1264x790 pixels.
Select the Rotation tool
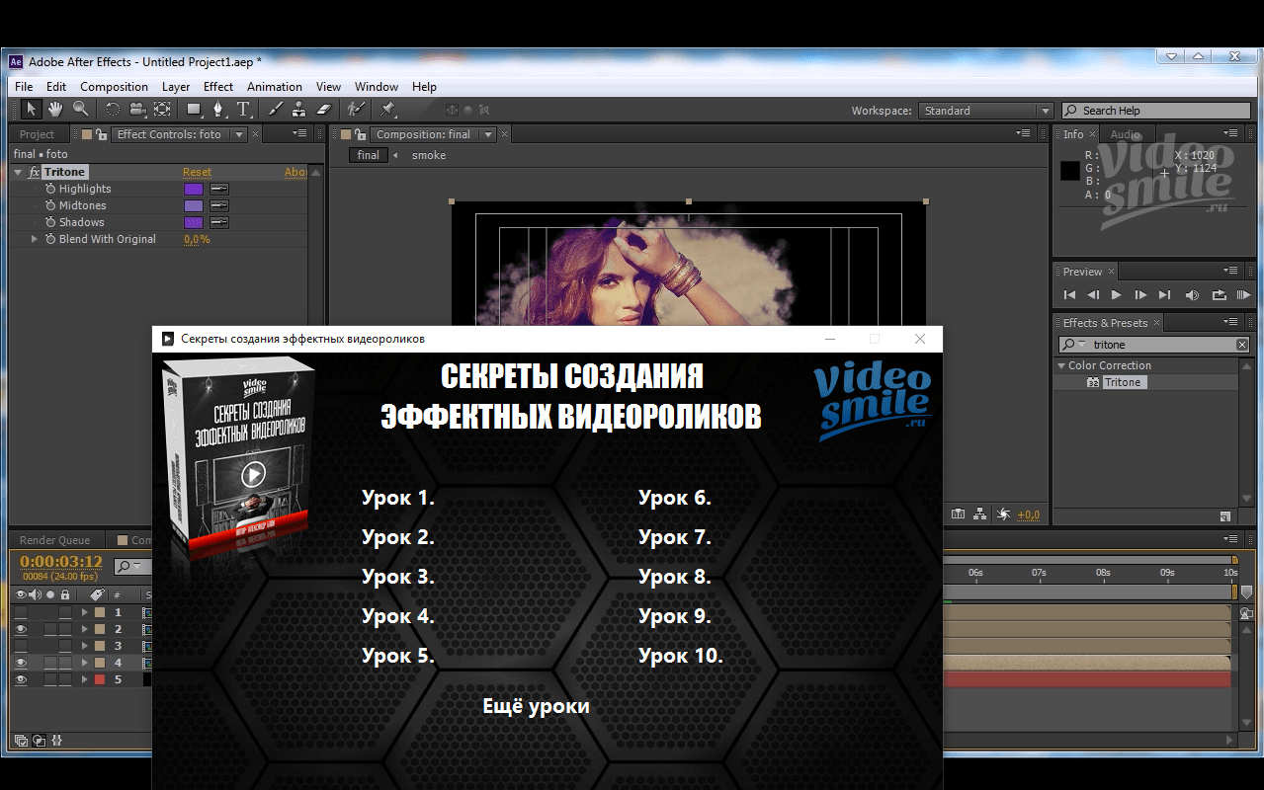113,110
